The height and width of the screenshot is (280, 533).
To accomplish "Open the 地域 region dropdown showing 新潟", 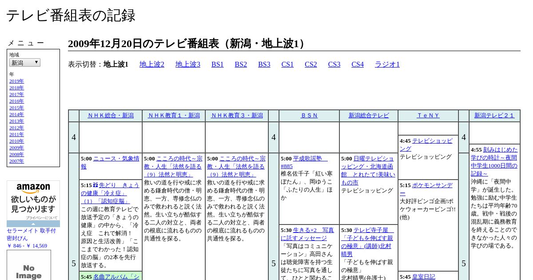I will click(25, 63).
